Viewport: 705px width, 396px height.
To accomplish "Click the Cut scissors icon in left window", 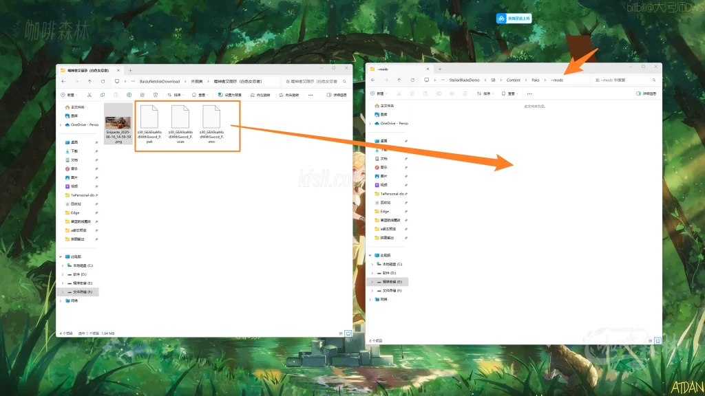I will click(90, 95).
